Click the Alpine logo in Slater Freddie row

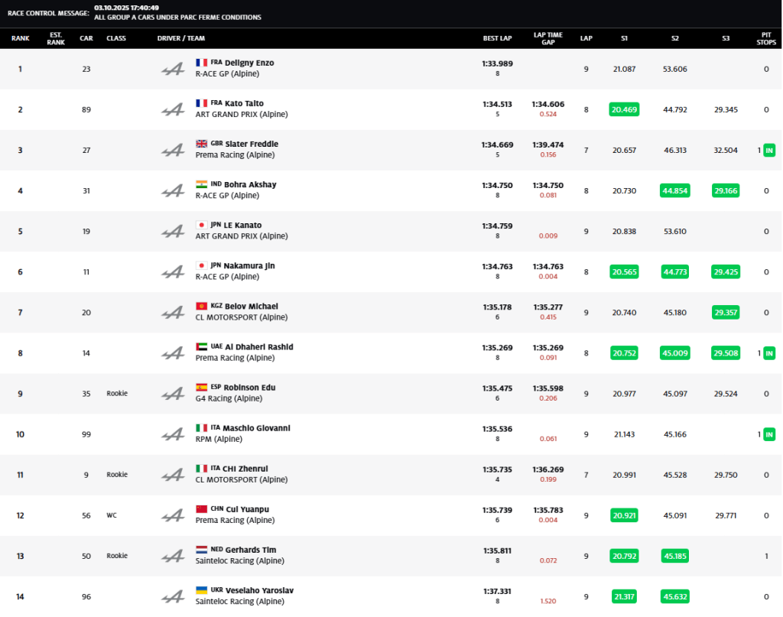pos(173,151)
